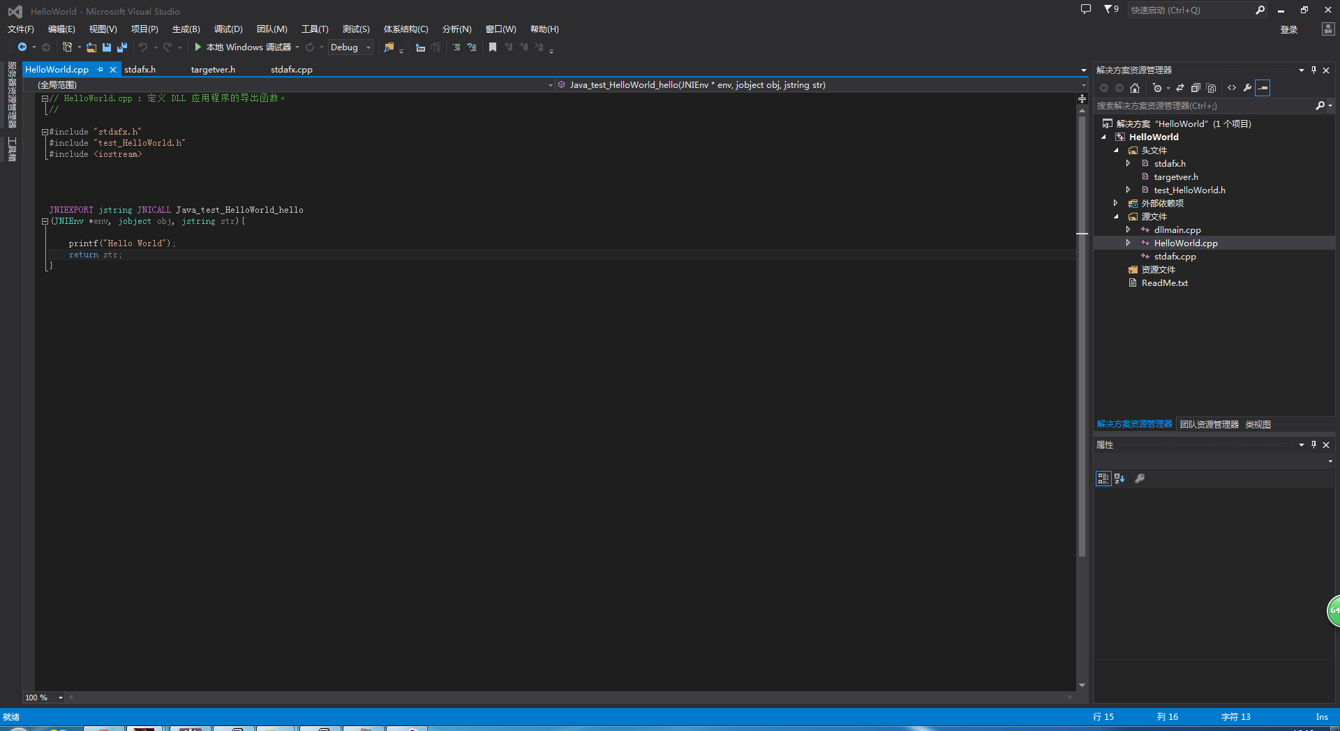Image resolution: width=1340 pixels, height=731 pixels.
Task: Click the Solution Explorer search field
Action: (x=1204, y=106)
